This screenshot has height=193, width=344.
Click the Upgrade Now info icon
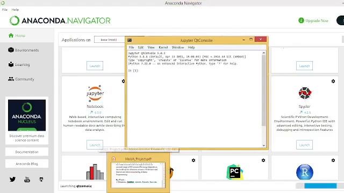[301, 20]
